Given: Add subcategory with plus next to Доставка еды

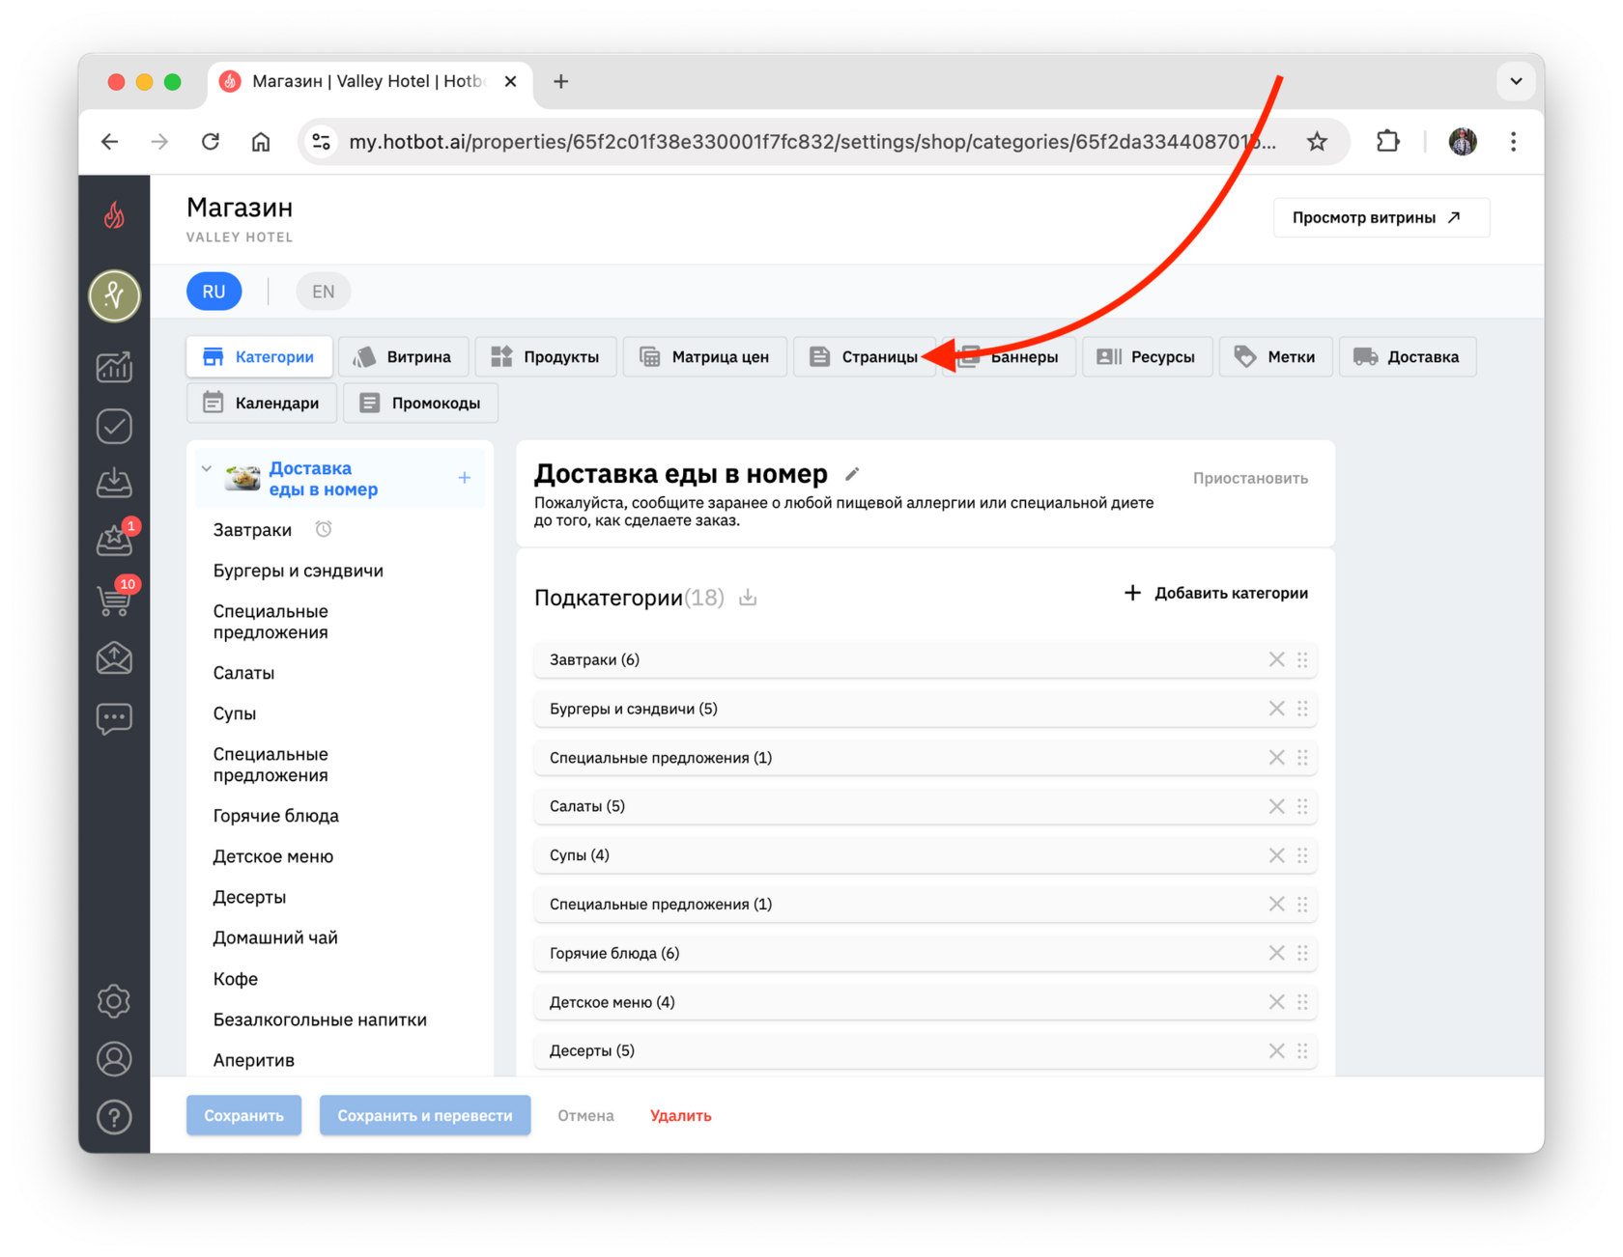Looking at the screenshot, I should [465, 478].
